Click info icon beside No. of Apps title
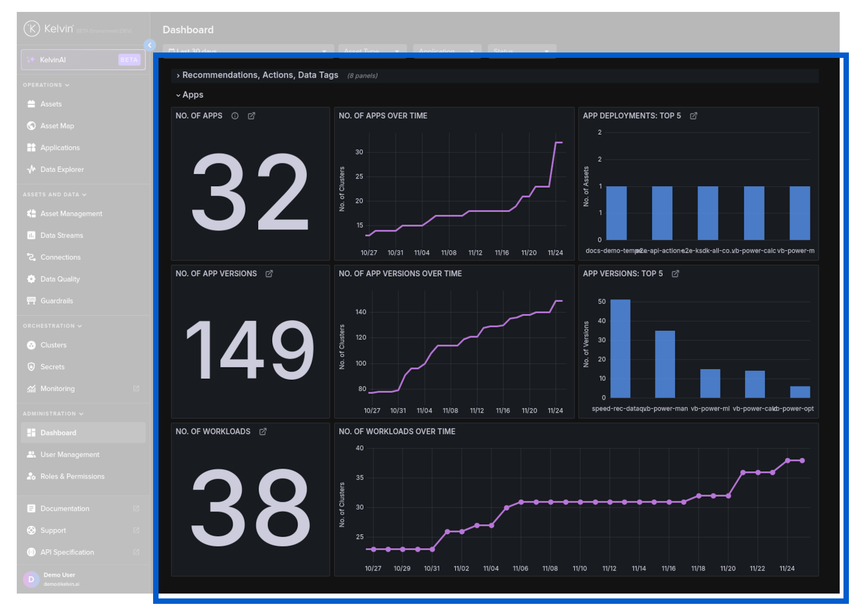Screen dimensions: 857x606 point(235,116)
